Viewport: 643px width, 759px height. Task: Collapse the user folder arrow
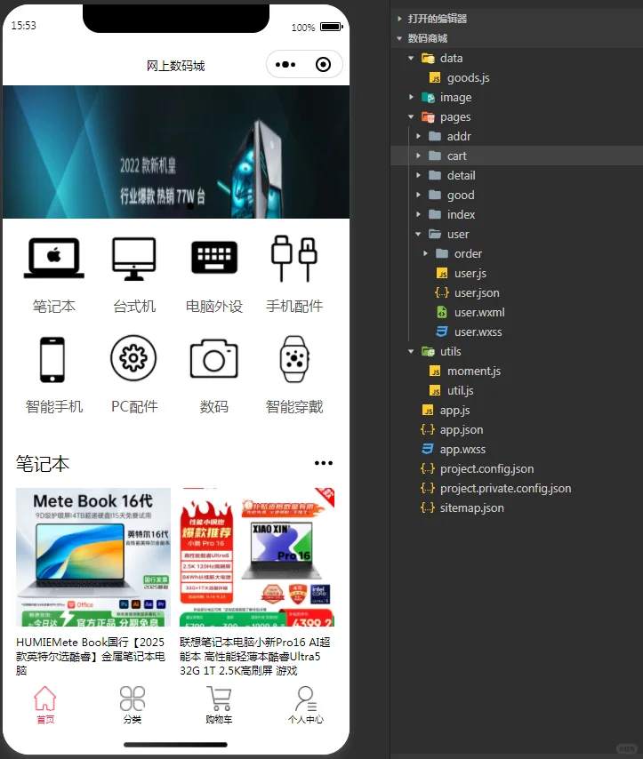418,235
